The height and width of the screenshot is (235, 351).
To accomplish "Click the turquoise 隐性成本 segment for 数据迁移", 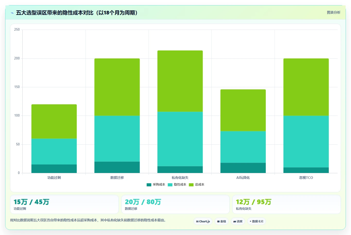I will pyautogui.click(x=117, y=139).
